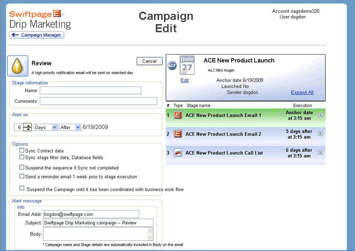355x251 pixels.
Task: Click the alert days number field showing 6
Action: (19, 127)
